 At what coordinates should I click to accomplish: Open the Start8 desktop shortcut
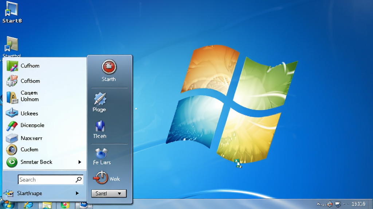12,12
